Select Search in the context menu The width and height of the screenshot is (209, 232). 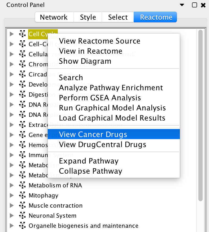pyautogui.click(x=114, y=78)
